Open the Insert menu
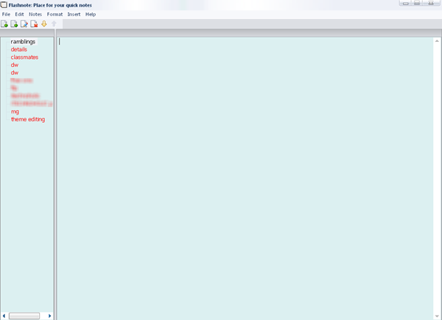Viewport: 442px width, 320px height. [x=74, y=15]
